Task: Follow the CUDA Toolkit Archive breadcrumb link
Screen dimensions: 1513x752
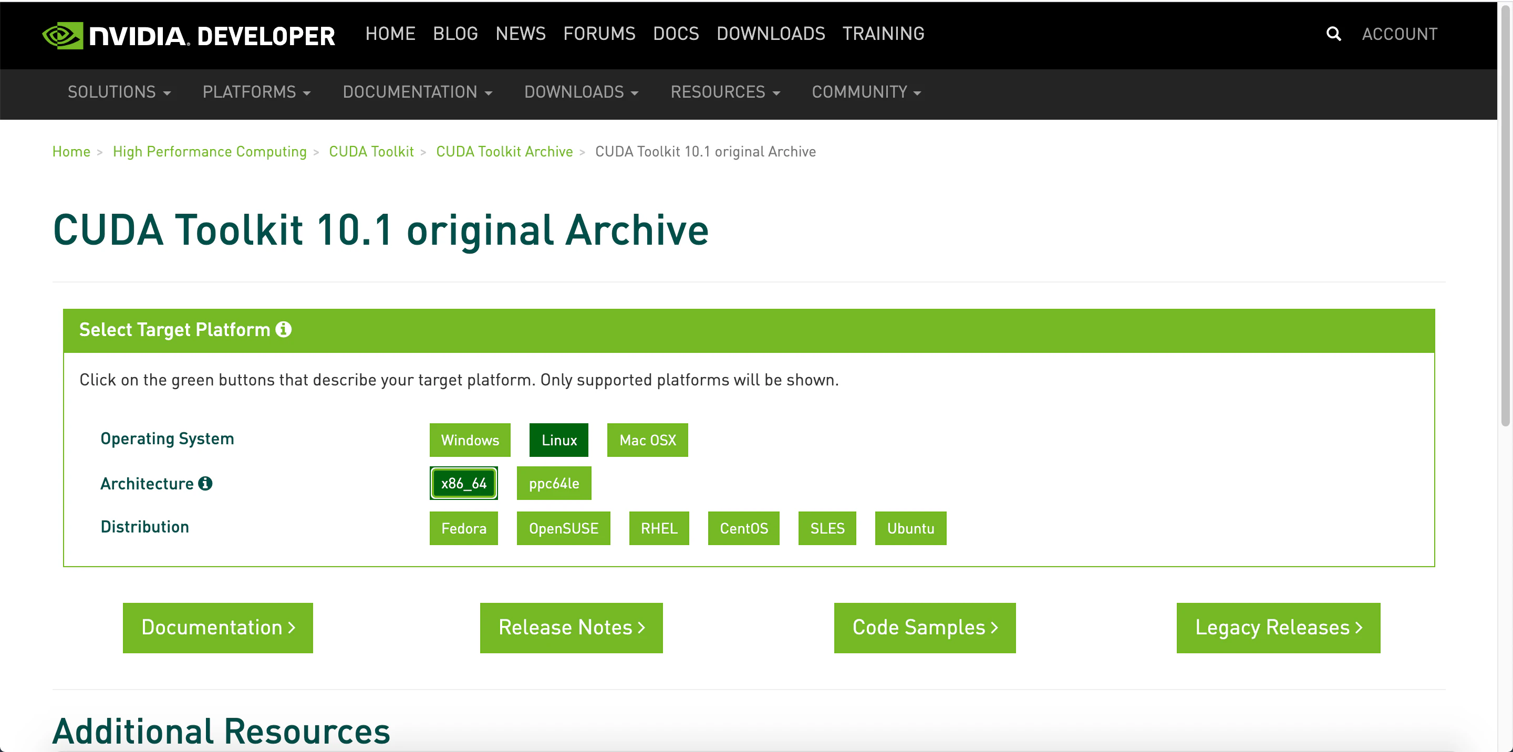Action: coord(504,151)
